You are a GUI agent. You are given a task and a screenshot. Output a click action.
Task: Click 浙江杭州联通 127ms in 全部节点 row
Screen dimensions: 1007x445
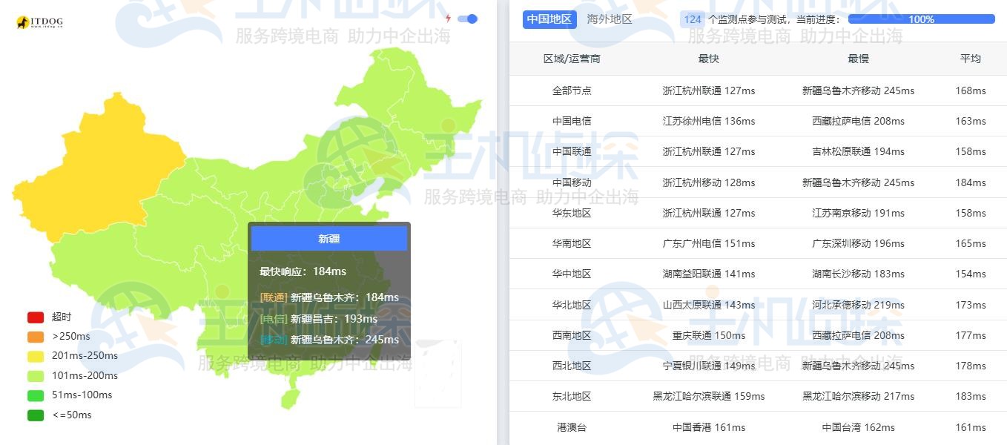click(708, 90)
